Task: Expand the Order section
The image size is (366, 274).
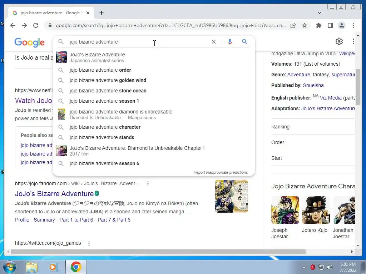Action: (x=313, y=142)
